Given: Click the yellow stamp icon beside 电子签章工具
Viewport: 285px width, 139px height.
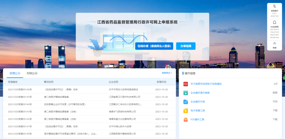Looking at the screenshot, I should [186, 111].
